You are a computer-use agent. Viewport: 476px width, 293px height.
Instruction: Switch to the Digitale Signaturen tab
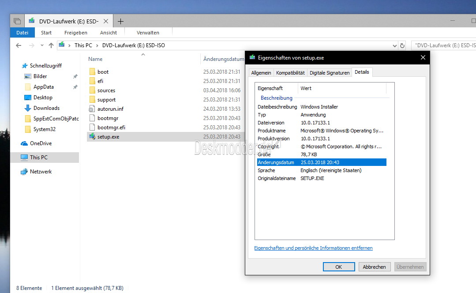330,73
